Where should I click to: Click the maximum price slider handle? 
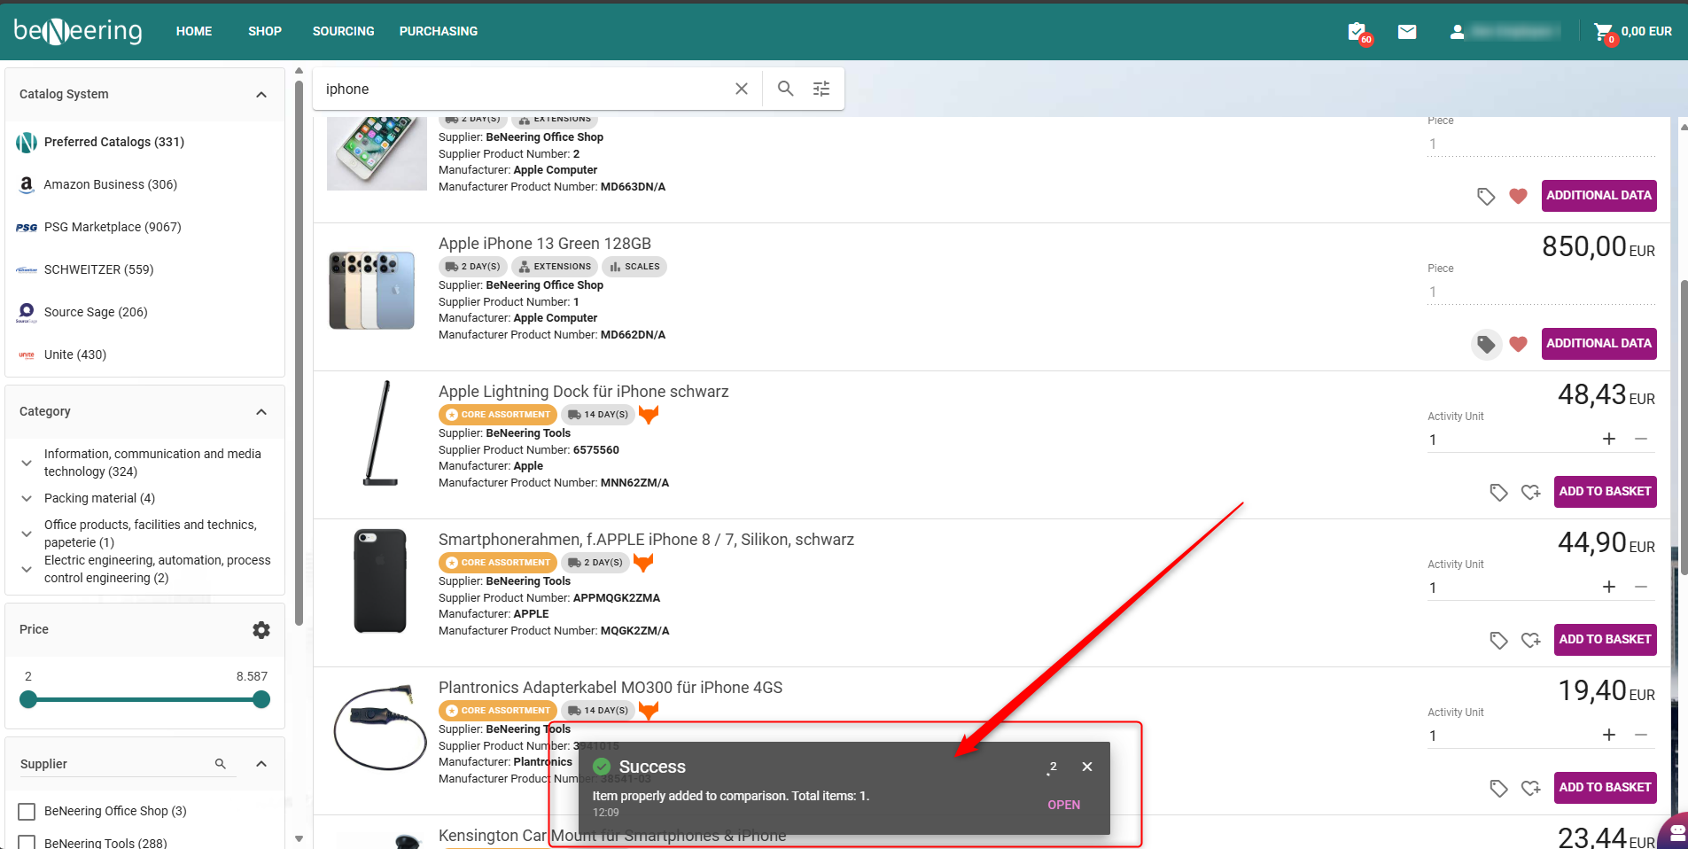point(261,699)
